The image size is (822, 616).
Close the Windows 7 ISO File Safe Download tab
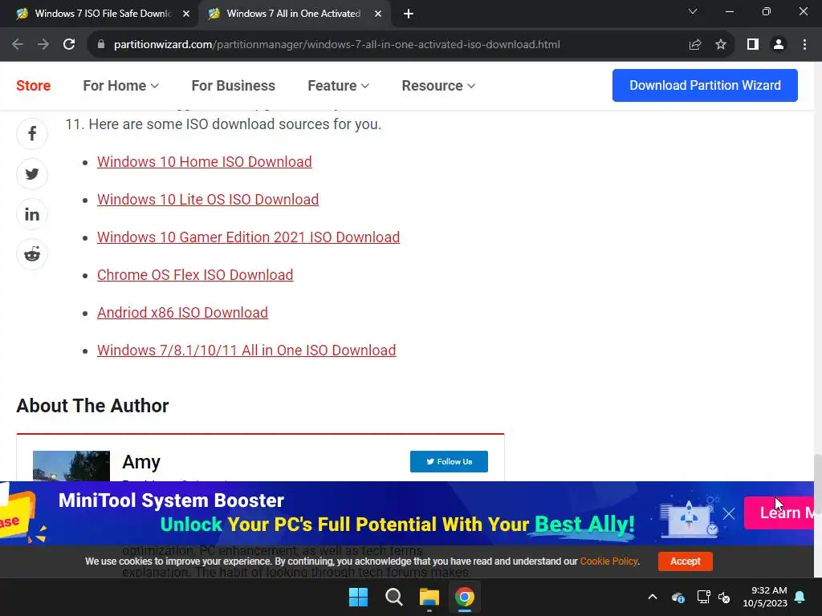pyautogui.click(x=186, y=14)
